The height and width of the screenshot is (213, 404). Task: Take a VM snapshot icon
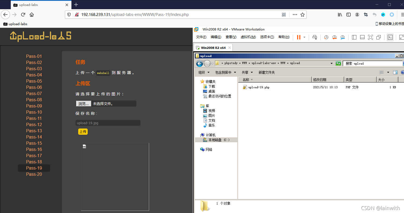point(326,37)
